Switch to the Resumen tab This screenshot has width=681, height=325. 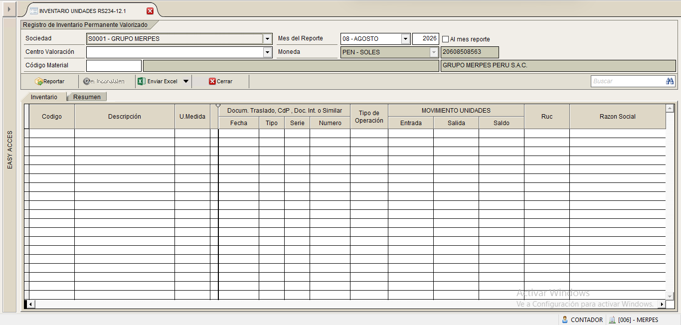pyautogui.click(x=87, y=97)
